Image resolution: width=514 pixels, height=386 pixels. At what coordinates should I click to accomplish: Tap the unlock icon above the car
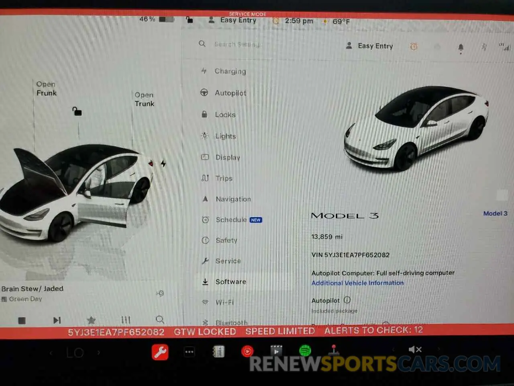pyautogui.click(x=77, y=111)
